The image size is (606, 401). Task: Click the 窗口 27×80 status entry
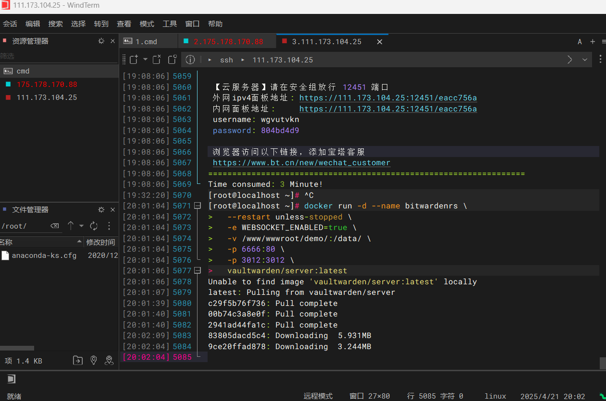(370, 396)
